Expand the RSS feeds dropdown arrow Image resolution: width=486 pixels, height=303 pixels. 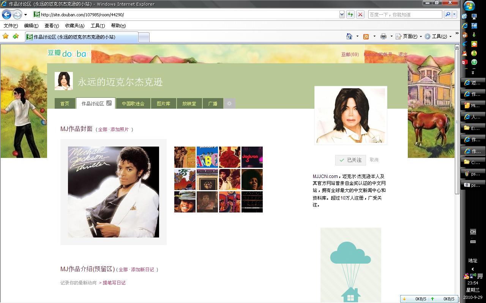pos(374,36)
